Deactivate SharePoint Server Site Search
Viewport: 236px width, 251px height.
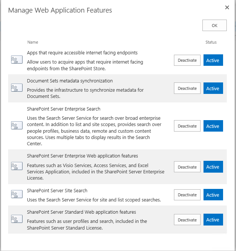coord(187,195)
